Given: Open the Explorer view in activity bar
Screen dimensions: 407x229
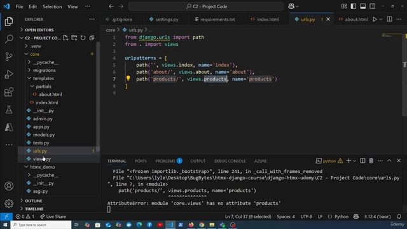Looking at the screenshot, I should click(9, 21).
